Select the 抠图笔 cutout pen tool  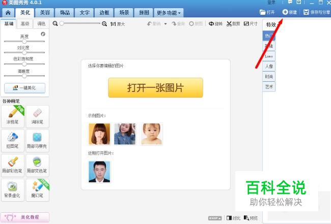click(13, 141)
